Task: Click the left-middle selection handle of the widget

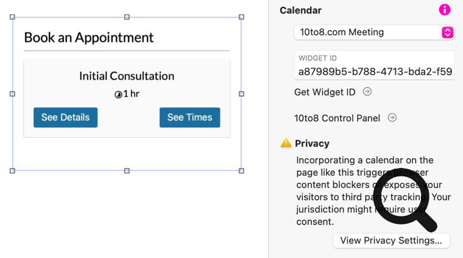Action: 13,94
